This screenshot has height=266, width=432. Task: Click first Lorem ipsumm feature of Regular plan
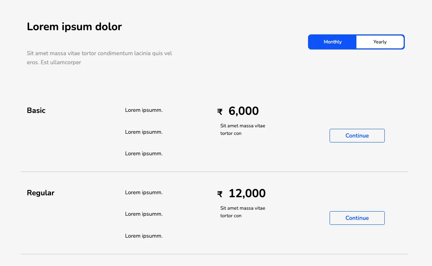[144, 192]
